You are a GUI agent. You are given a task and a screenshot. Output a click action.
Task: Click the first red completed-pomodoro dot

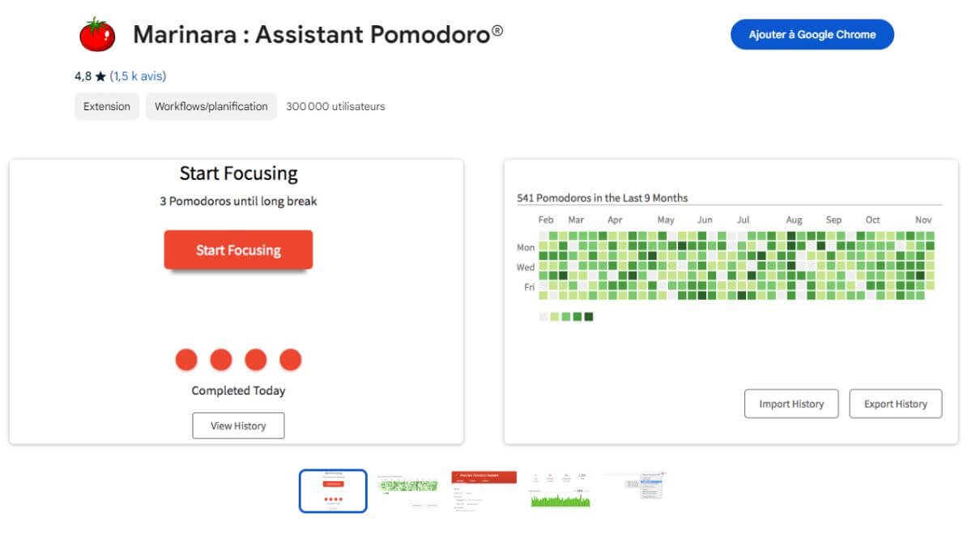coord(186,360)
